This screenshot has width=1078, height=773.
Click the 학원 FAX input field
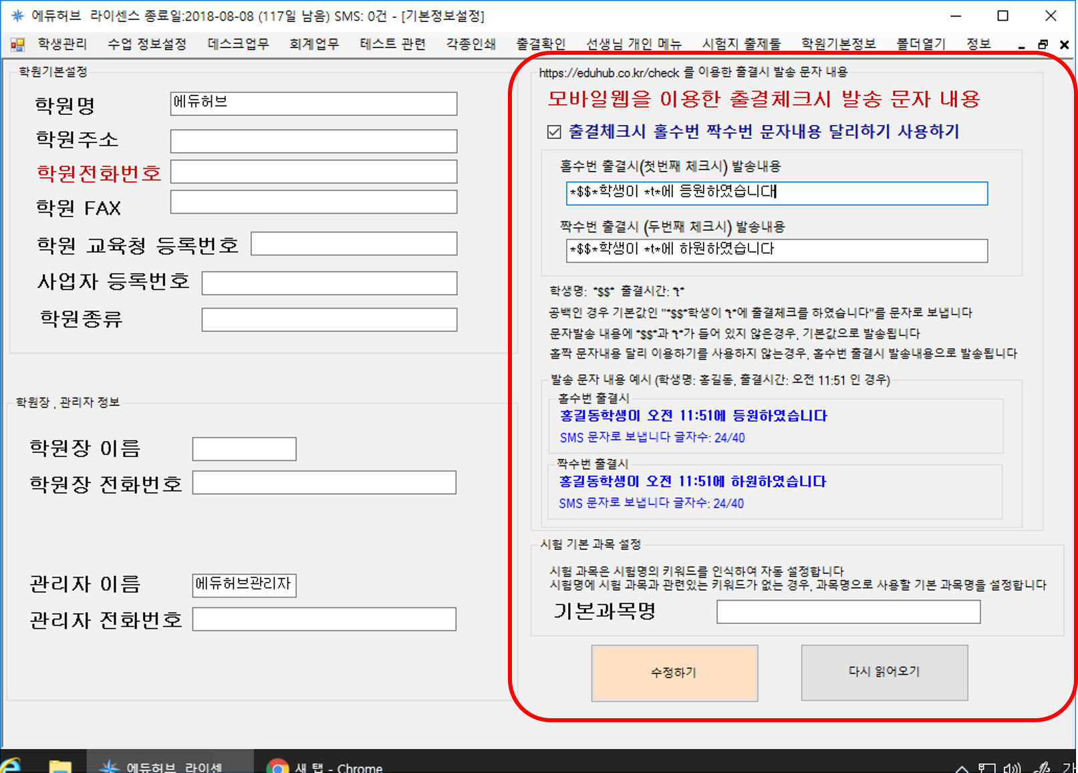313,202
